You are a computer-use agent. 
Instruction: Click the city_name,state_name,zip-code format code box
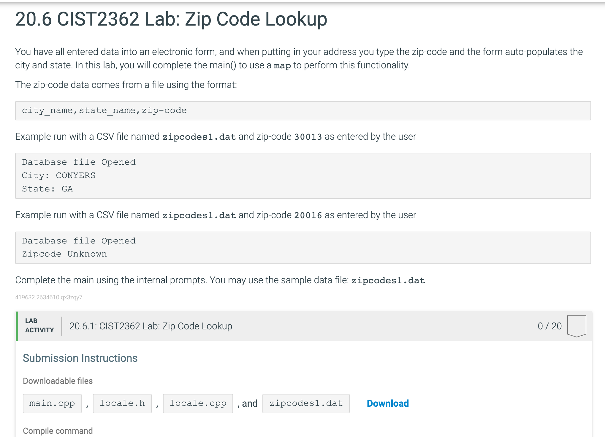302,111
